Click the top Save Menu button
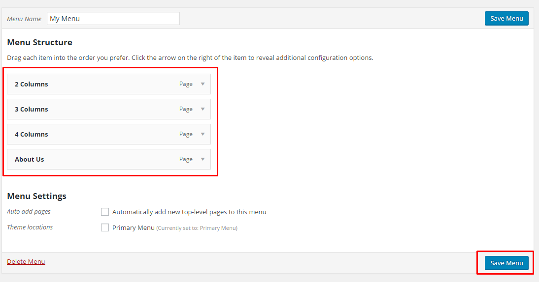Image resolution: width=539 pixels, height=282 pixels. coord(506,19)
